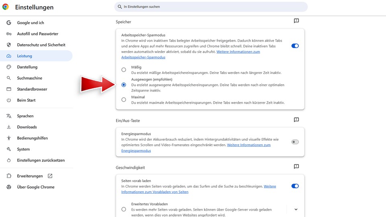Click the feedback icon next to Speicher heading
Viewport: 386px width, 217px height.
[x=296, y=21]
